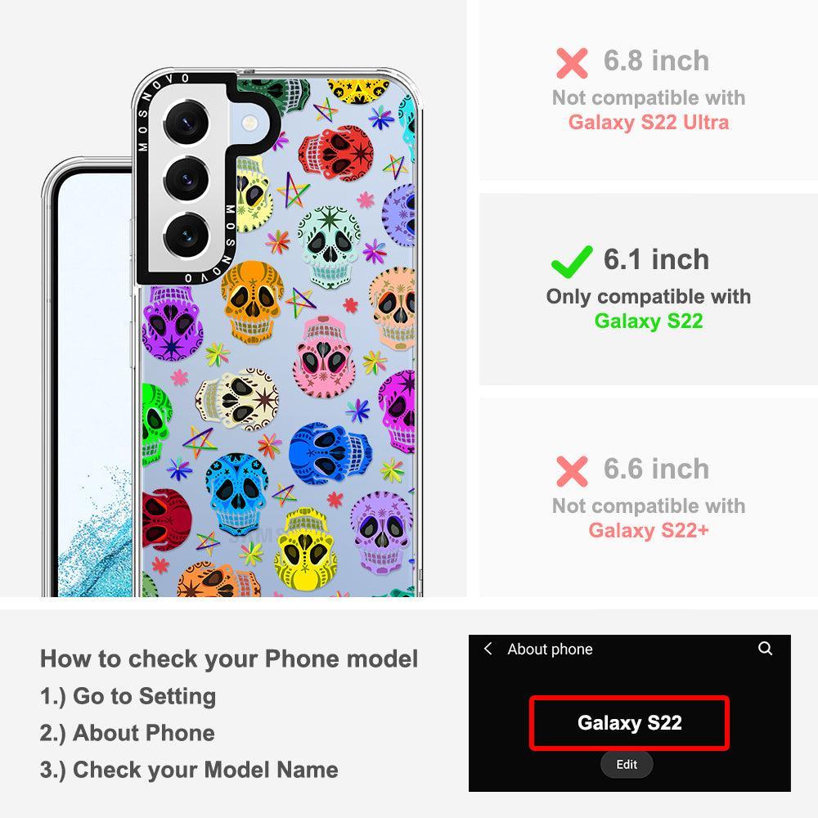Tap the search magnifier icon

(765, 649)
